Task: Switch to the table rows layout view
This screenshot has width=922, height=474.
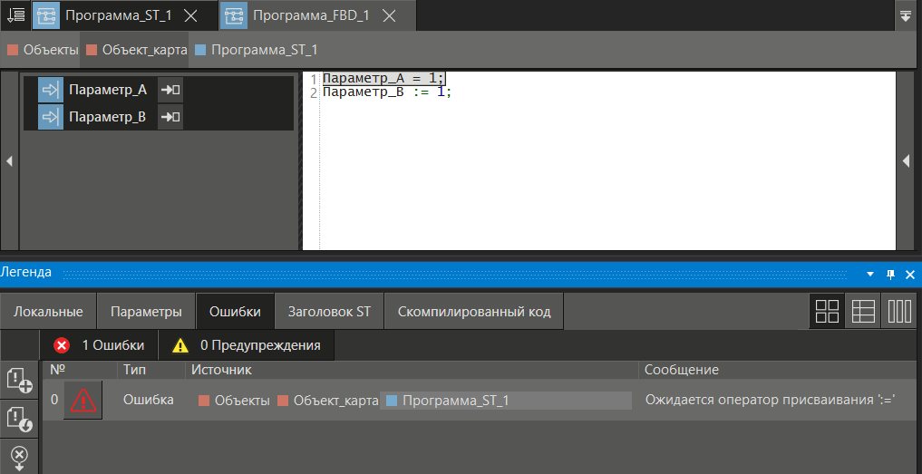Action: pyautogui.click(x=863, y=312)
